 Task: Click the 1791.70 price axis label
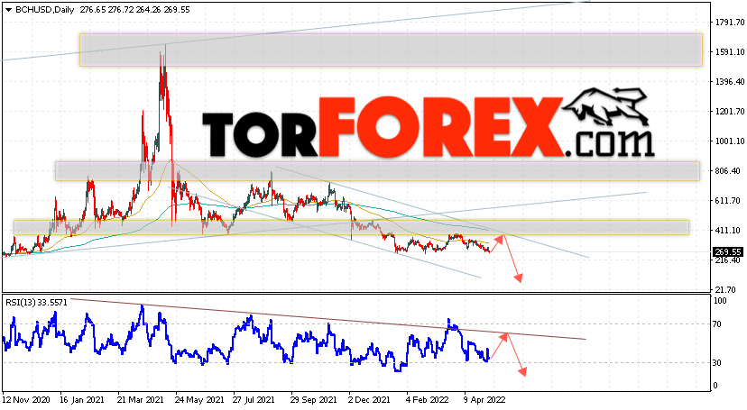point(729,22)
